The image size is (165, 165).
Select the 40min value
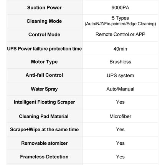click(x=120, y=49)
